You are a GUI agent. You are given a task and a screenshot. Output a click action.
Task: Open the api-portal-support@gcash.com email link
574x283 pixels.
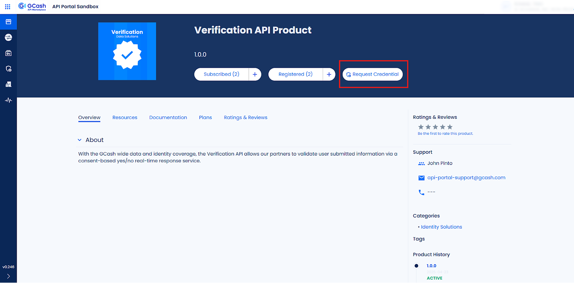pyautogui.click(x=466, y=177)
